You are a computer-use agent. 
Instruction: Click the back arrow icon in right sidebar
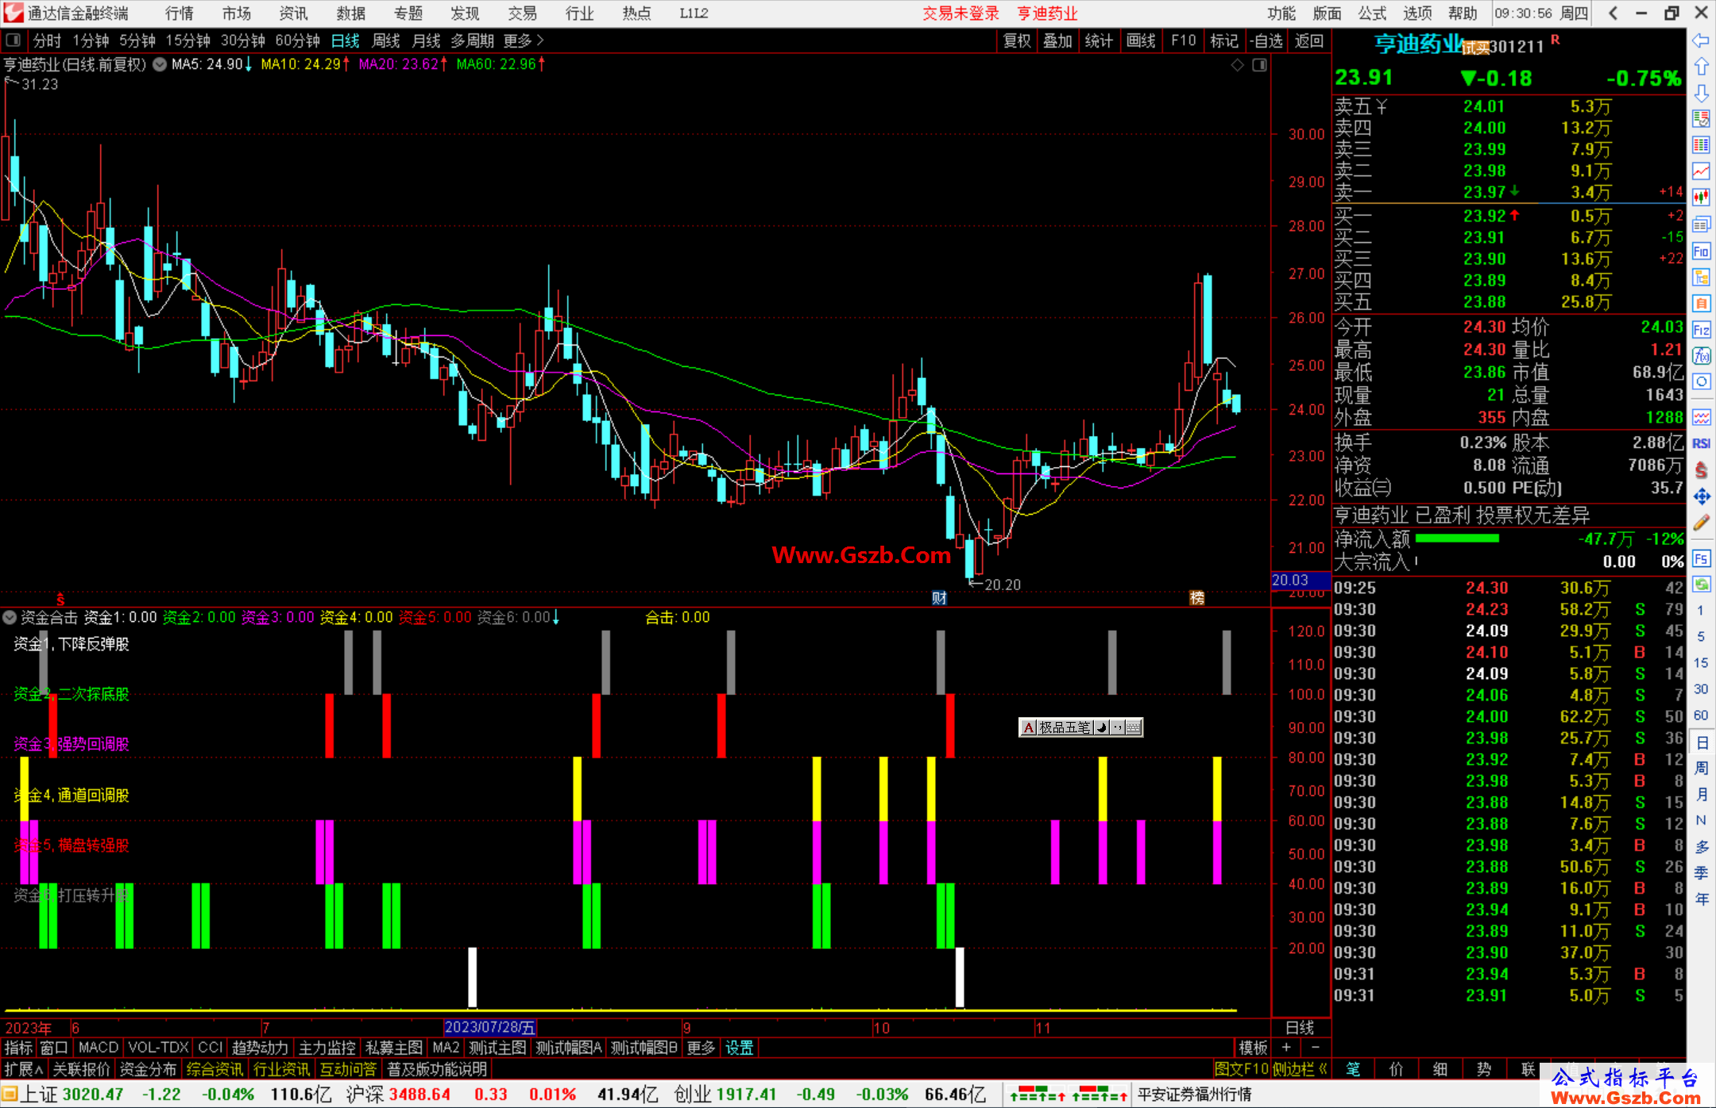[x=1701, y=41]
